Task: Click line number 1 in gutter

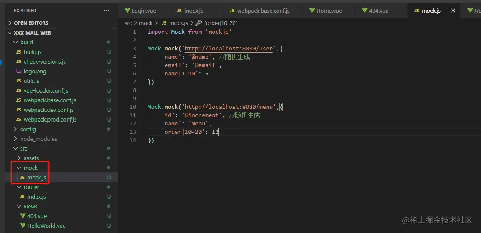Action: 134,32
